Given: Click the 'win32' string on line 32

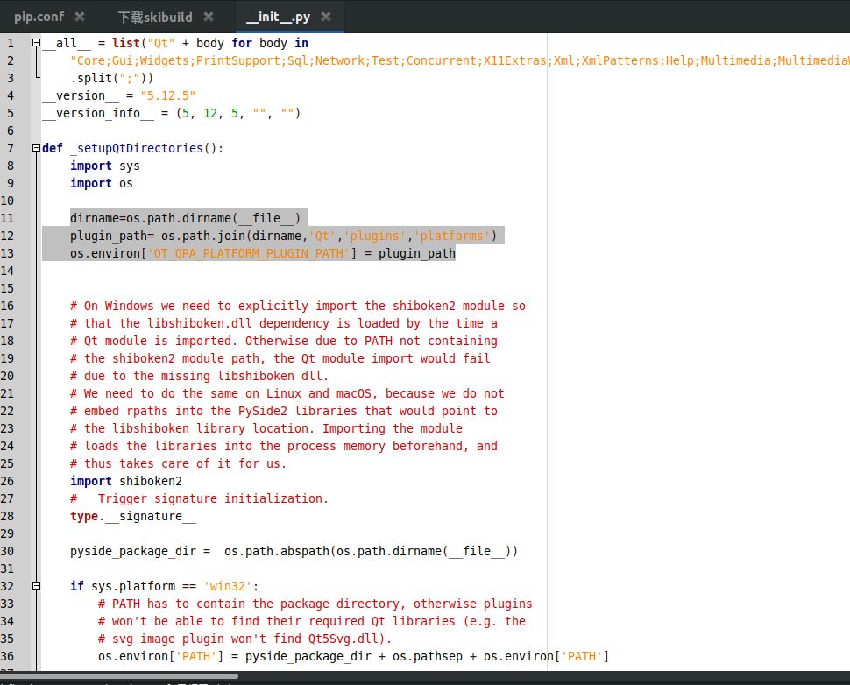Looking at the screenshot, I should (x=228, y=586).
